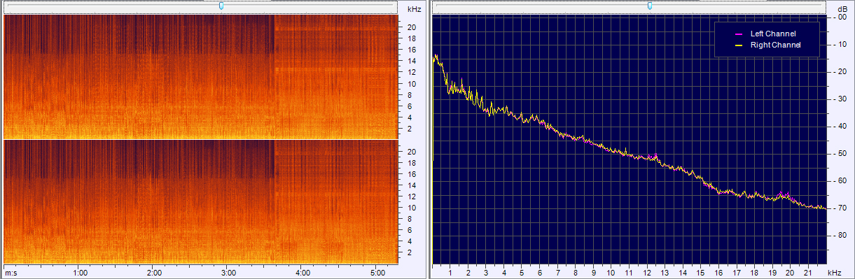Select the Left Channel legend label
855x279 pixels.
click(773, 34)
